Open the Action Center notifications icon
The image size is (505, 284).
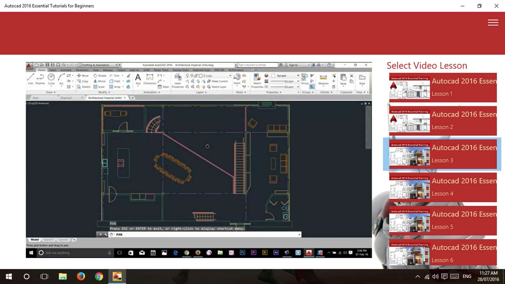click(444, 277)
